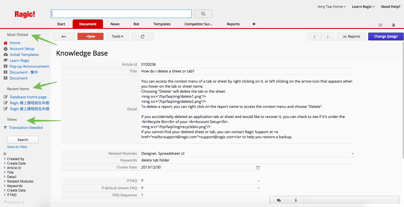Image resolution: width=404 pixels, height=207 pixels.
Task: Open the Tools dropdown button
Action: (118, 37)
